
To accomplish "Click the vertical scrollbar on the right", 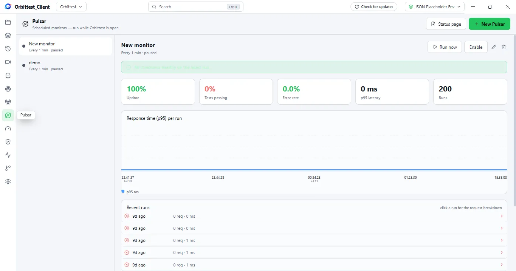I will tap(514, 121).
